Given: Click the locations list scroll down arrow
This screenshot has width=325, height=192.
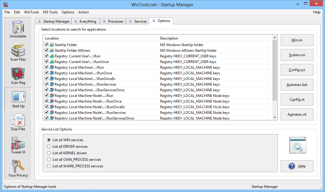Looking at the screenshot, I should 274,117.
